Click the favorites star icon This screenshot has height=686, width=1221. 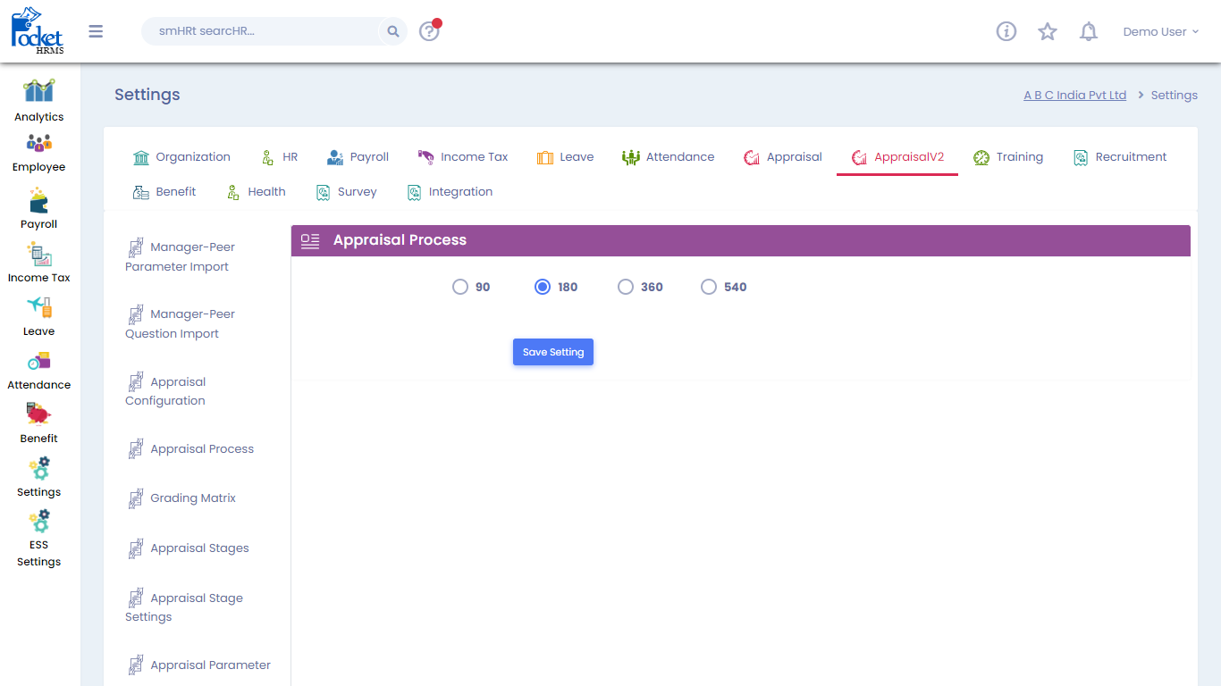click(1047, 32)
